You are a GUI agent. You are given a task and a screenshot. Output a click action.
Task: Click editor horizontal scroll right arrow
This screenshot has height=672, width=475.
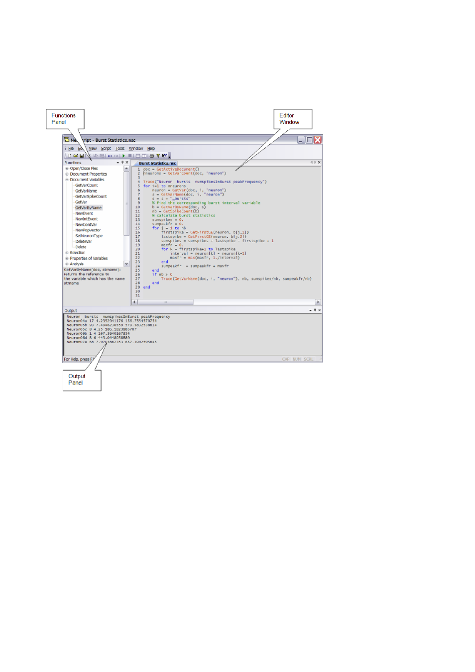pyautogui.click(x=318, y=302)
